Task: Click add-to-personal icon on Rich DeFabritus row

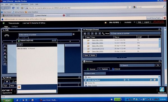Action: pos(151,80)
